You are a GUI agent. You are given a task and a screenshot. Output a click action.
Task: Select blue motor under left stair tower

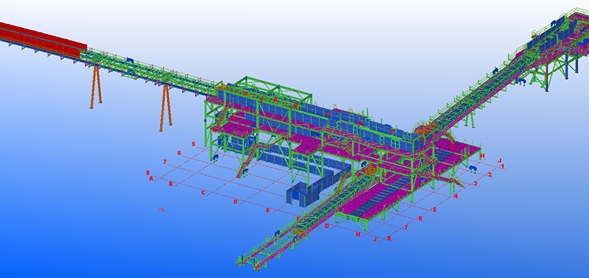[x=215, y=157]
